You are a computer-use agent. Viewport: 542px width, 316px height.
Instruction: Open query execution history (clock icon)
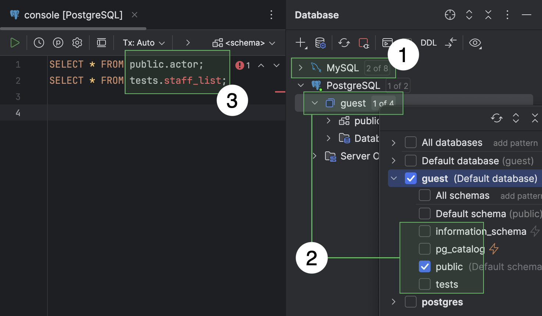click(x=39, y=42)
